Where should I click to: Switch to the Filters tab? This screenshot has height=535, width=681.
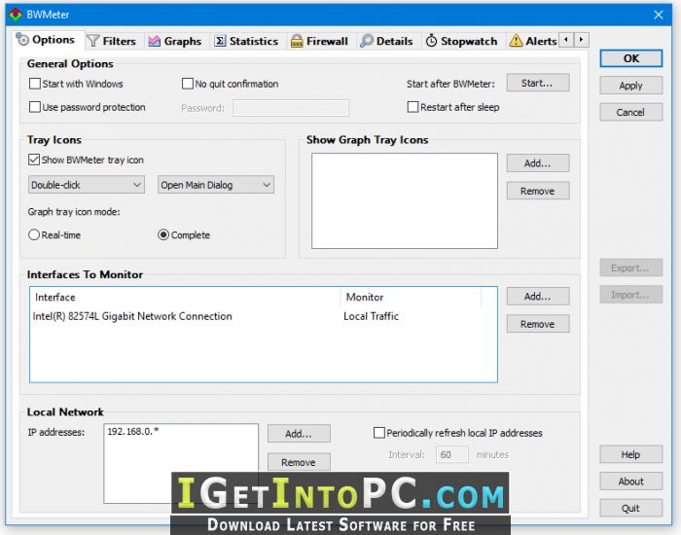coord(112,41)
